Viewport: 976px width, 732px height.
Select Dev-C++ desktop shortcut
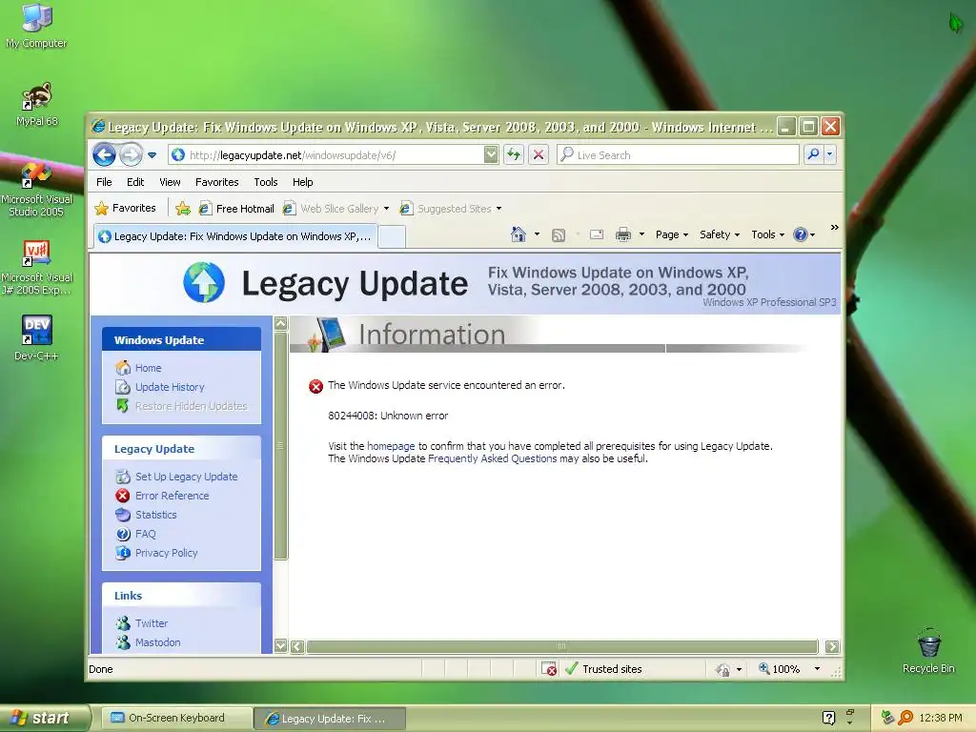coord(36,338)
